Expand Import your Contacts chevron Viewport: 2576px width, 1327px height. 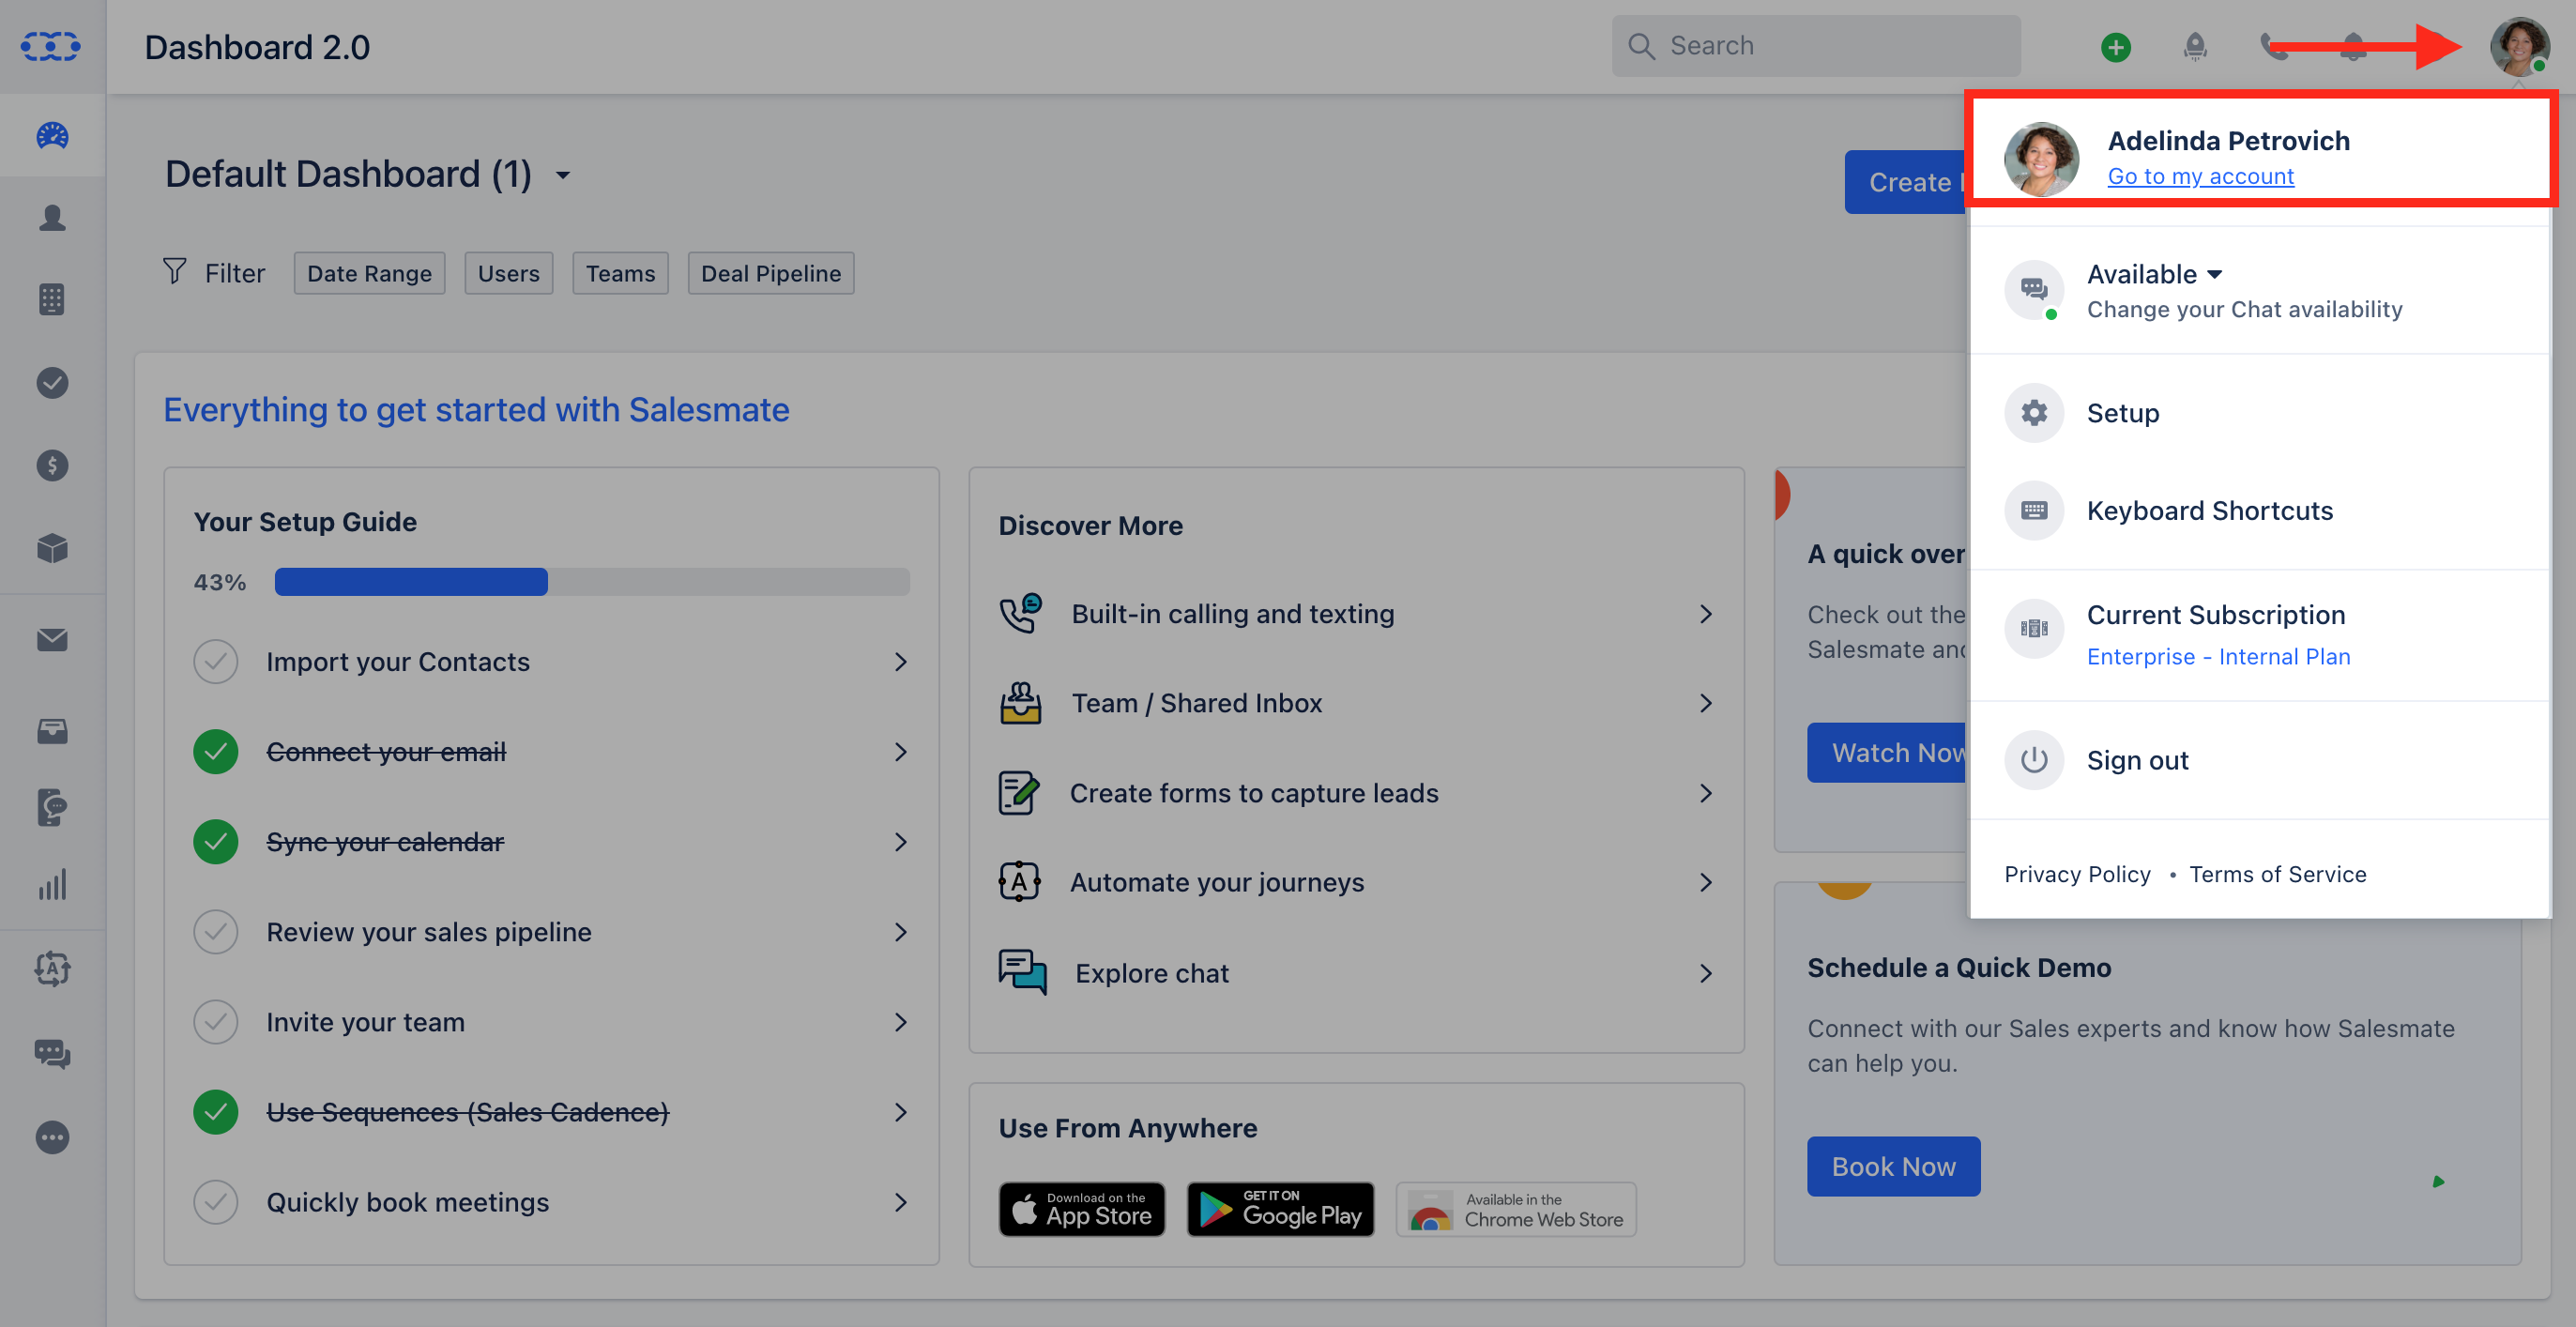900,661
